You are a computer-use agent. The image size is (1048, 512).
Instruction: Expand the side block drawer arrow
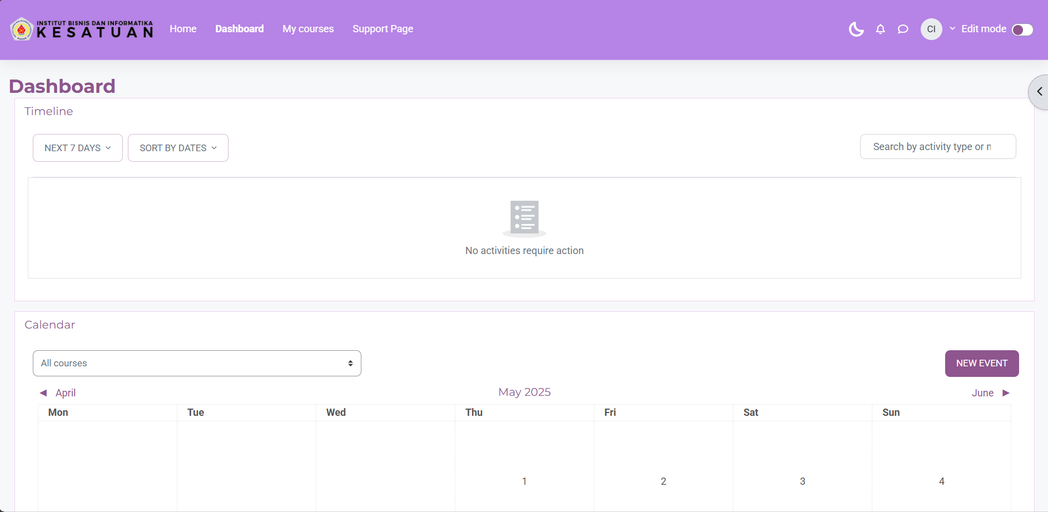pos(1039,92)
